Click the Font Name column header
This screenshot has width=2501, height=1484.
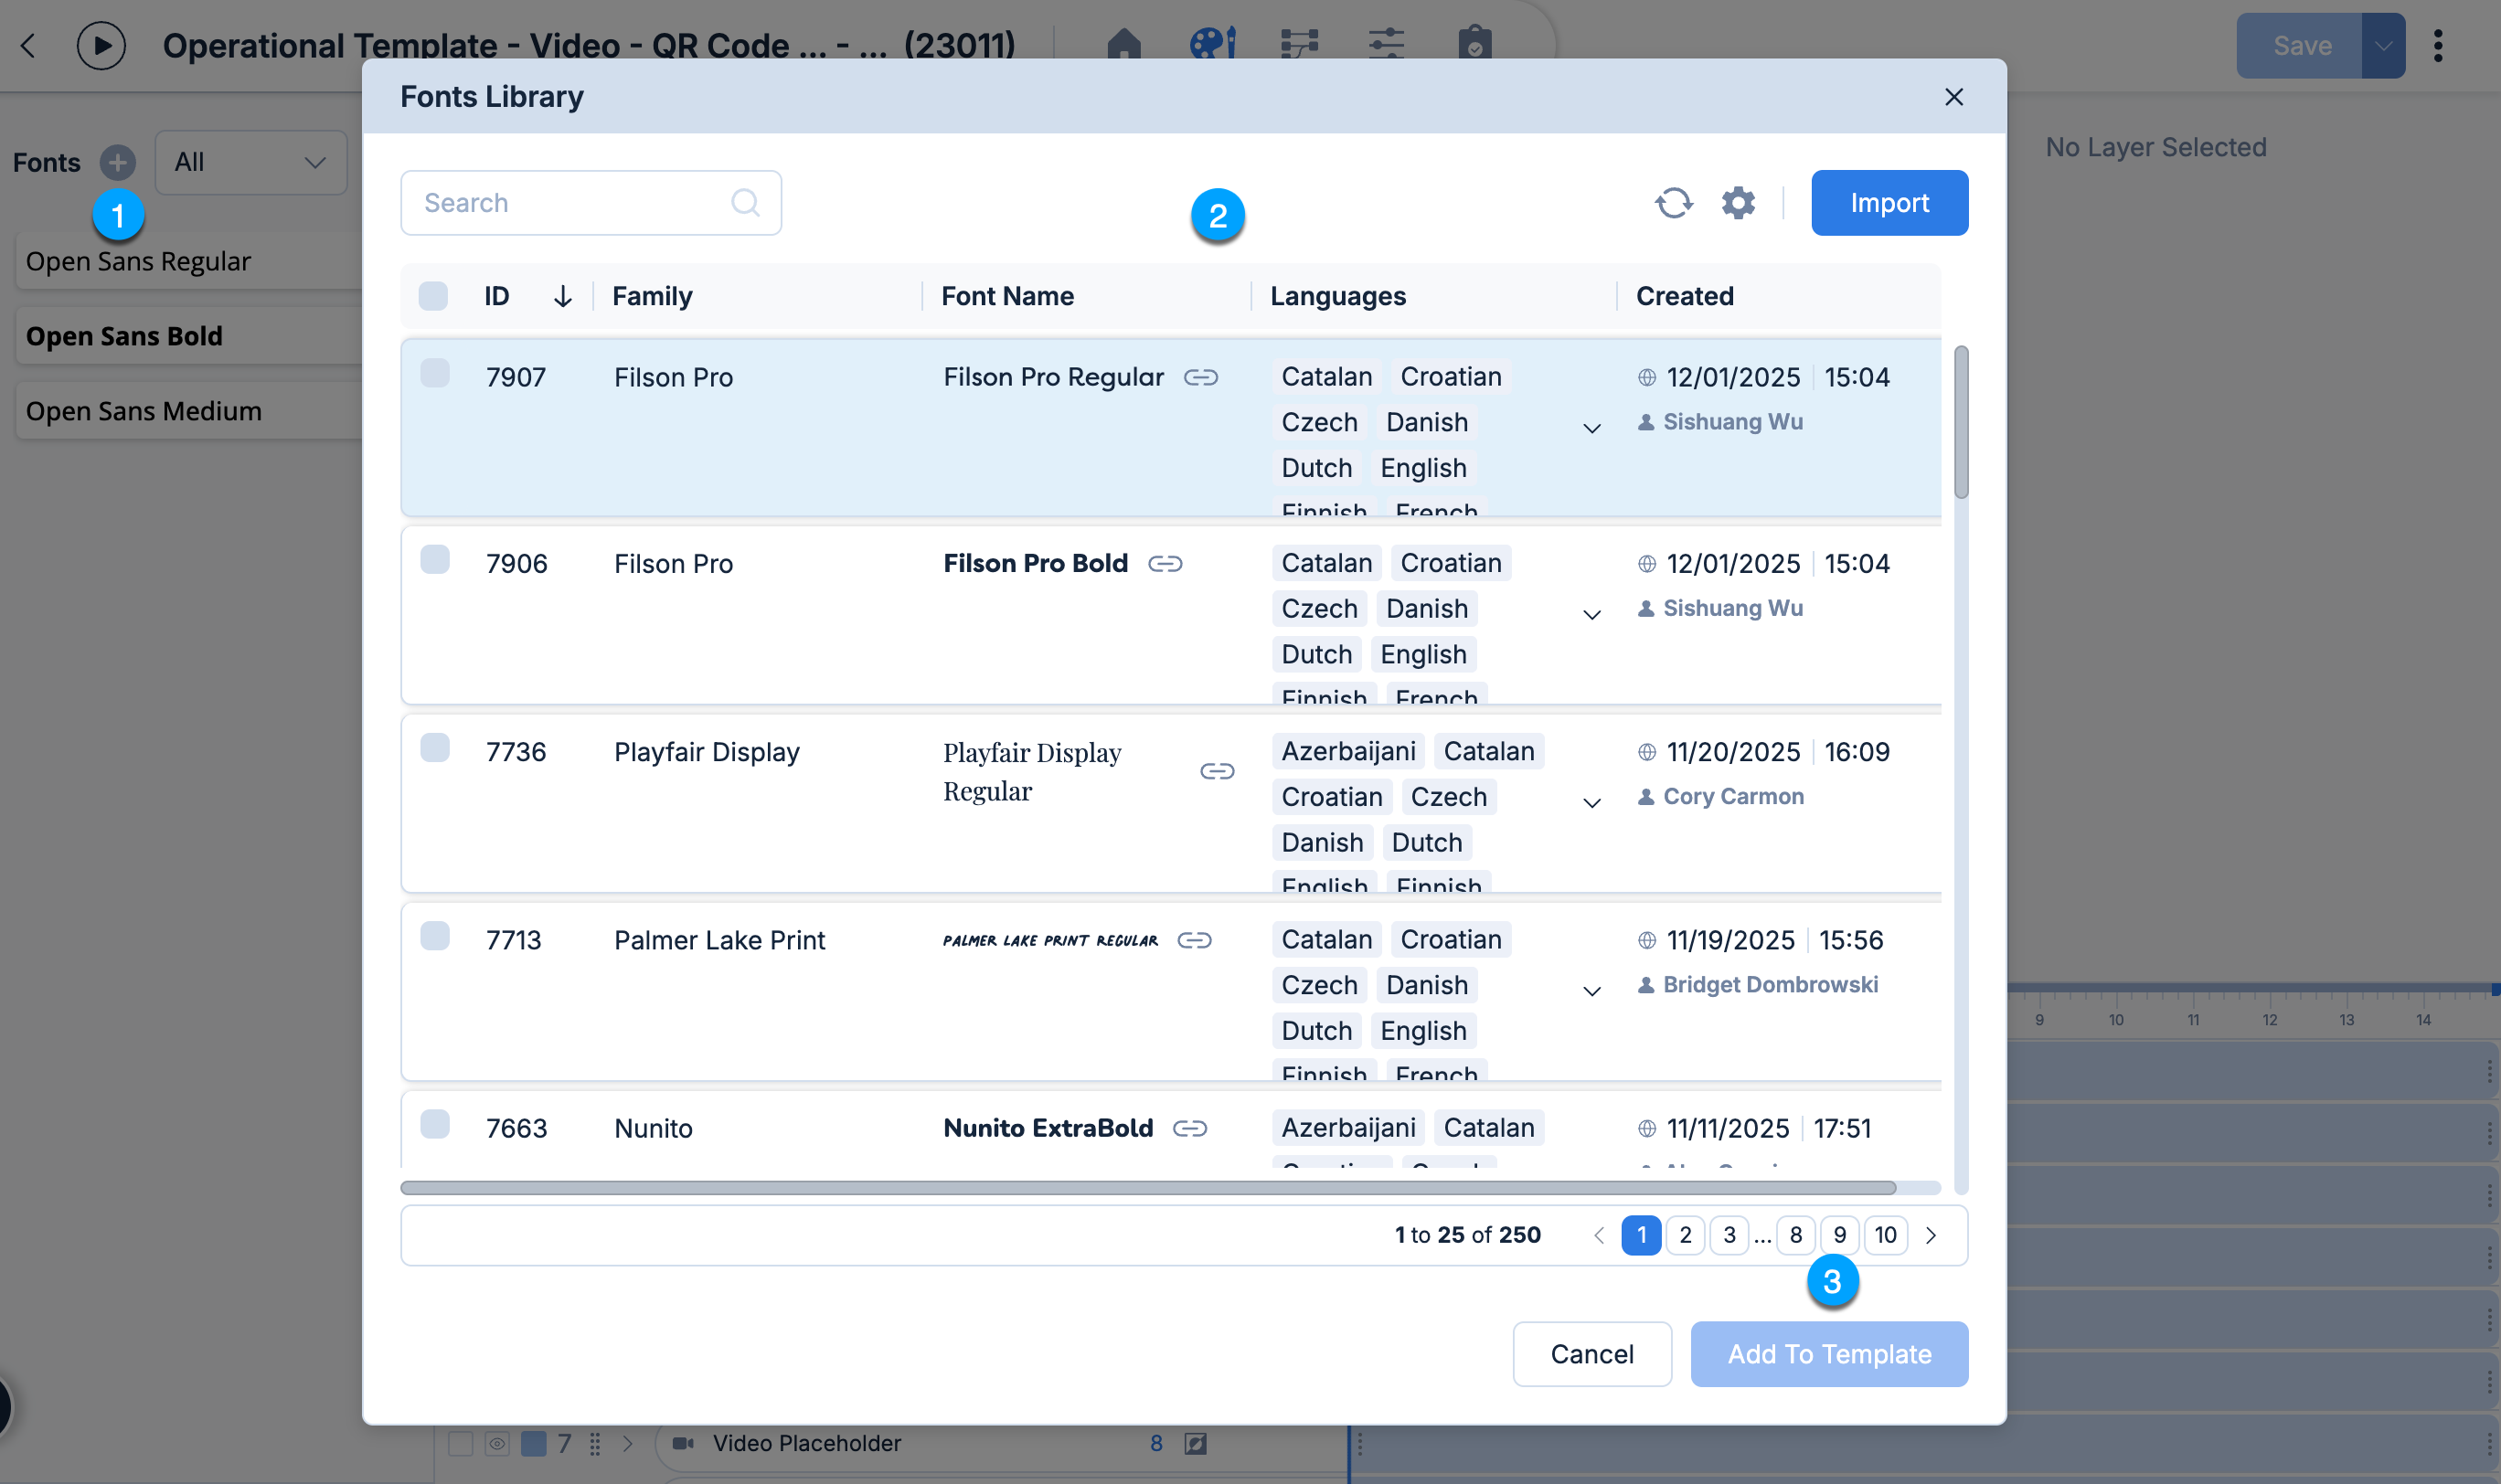coord(1007,296)
